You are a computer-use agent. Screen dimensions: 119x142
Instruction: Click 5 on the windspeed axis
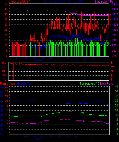point(7,51)
